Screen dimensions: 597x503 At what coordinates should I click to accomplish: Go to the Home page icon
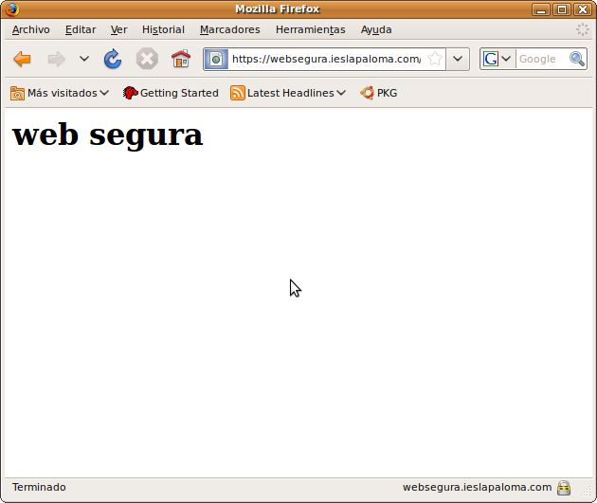coord(180,60)
